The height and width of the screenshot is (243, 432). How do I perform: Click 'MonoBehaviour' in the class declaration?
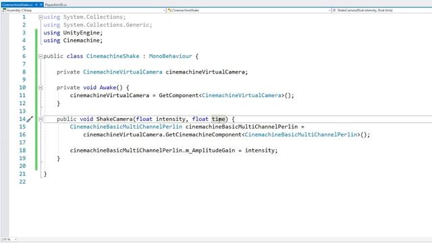click(170, 56)
